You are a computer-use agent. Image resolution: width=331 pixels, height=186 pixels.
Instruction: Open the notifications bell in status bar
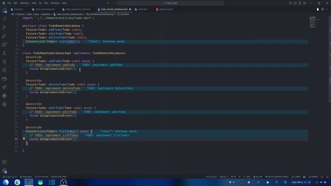[327, 177]
